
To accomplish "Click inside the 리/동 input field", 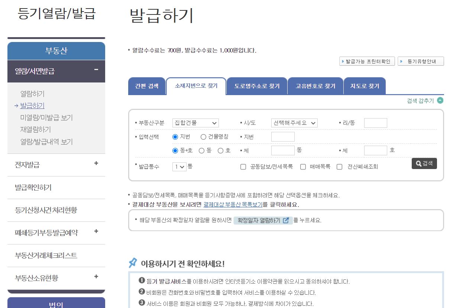I will 376,123.
